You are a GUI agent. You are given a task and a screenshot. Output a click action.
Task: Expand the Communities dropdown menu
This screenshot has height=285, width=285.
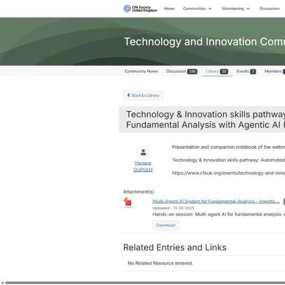click(x=197, y=9)
